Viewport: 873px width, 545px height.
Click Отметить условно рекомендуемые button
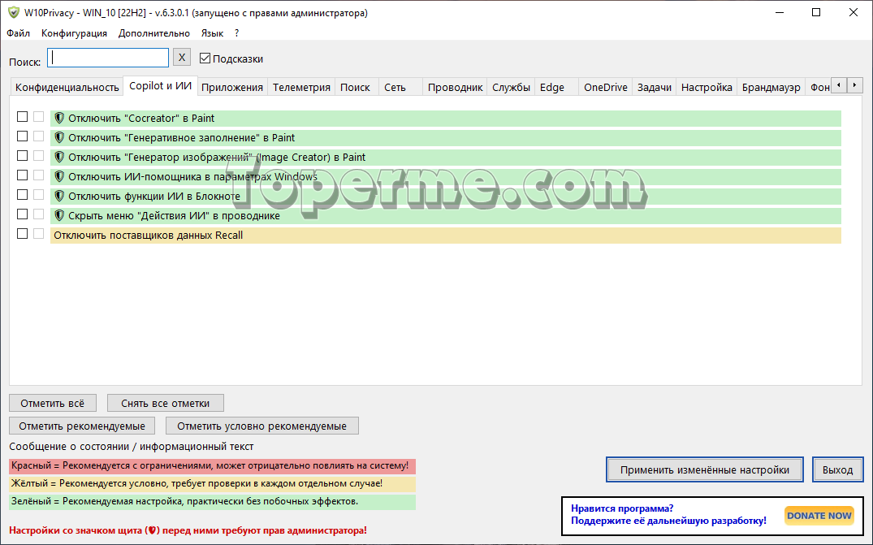tap(261, 426)
